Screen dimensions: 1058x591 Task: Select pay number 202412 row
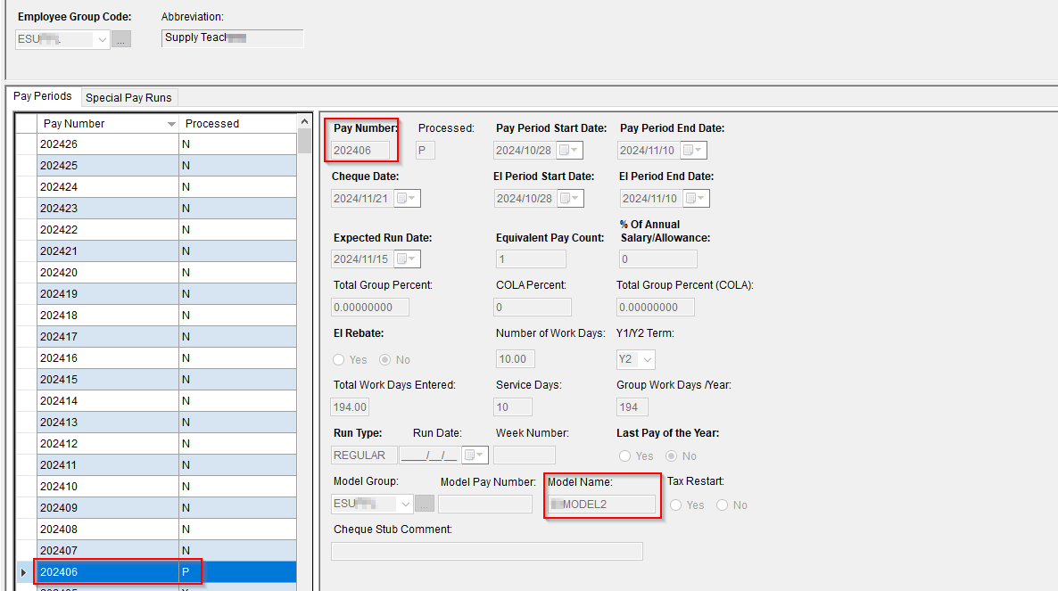point(167,443)
